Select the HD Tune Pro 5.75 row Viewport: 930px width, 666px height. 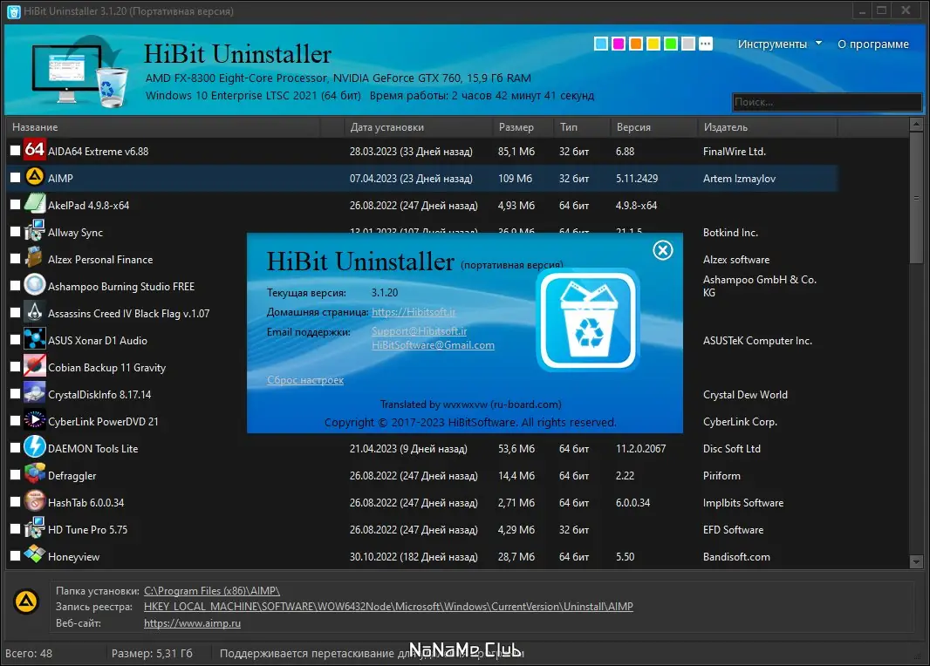tap(421, 529)
